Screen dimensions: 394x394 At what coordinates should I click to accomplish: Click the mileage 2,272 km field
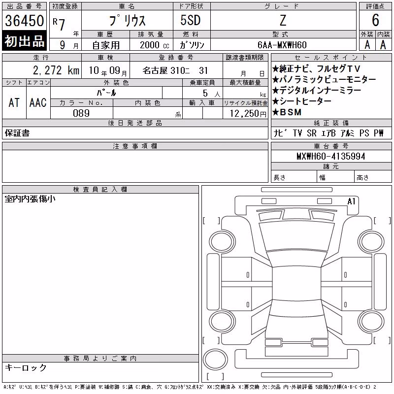coord(42,70)
